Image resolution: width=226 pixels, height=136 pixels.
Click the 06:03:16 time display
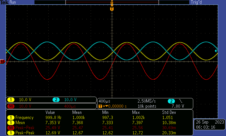(206, 127)
